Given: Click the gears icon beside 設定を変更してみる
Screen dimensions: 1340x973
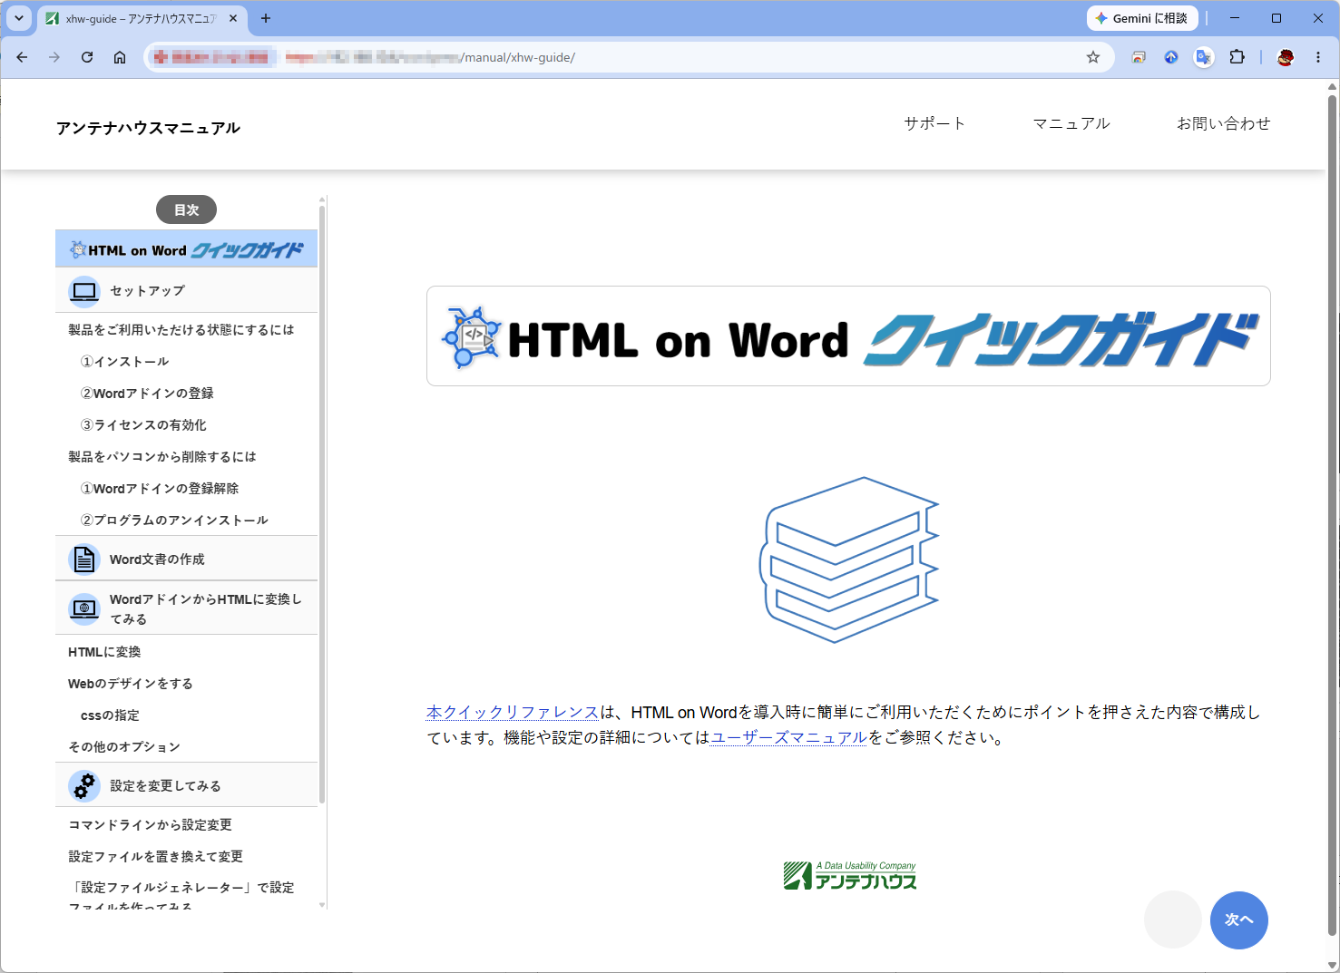Looking at the screenshot, I should [x=84, y=786].
